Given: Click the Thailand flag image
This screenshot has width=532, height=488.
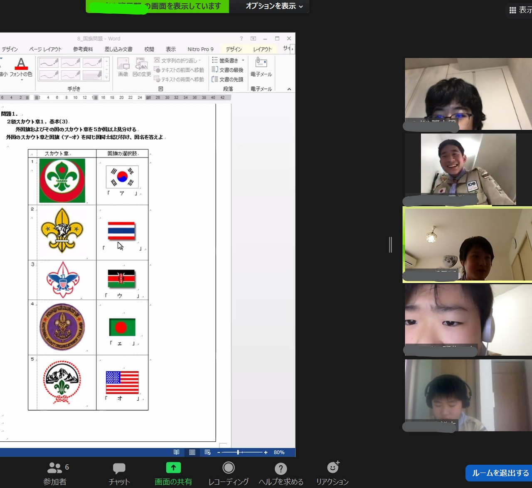Looking at the screenshot, I should point(121,231).
